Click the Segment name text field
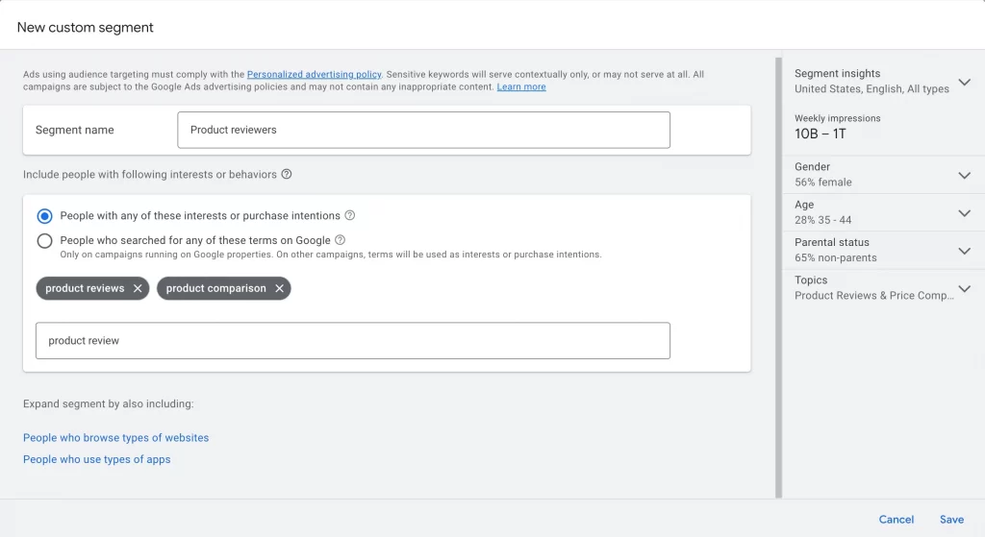 coord(423,130)
